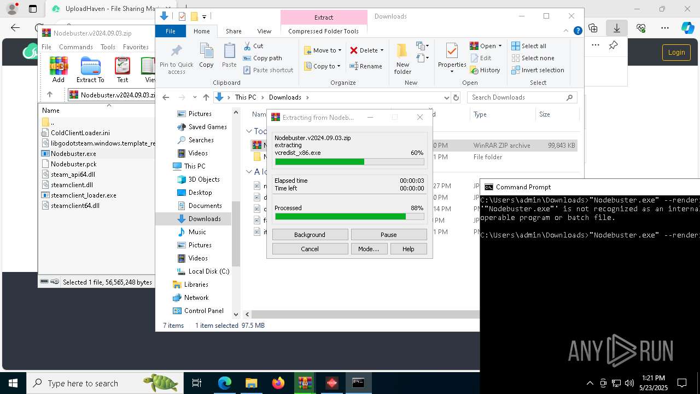Switch to the Share ribbon tab

click(234, 31)
